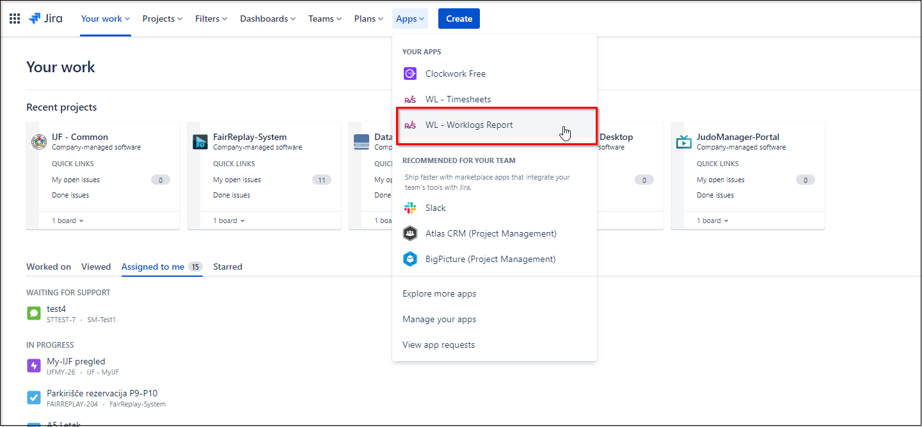Click the SM-Test1 project name
This screenshot has width=922, height=427.
tap(102, 320)
